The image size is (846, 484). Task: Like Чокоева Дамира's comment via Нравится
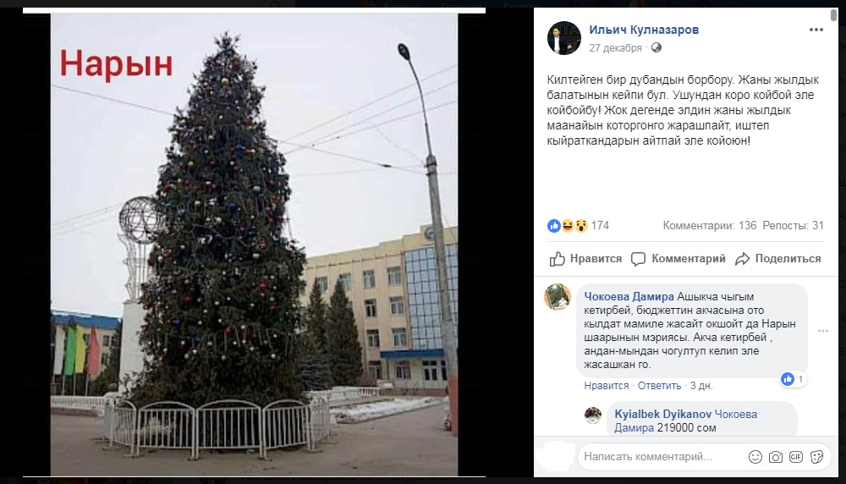click(x=606, y=386)
